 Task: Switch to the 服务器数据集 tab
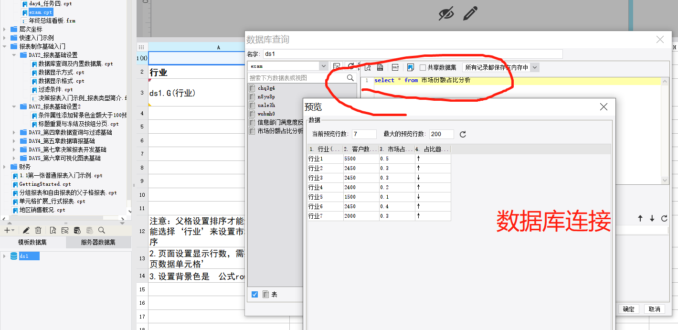[98, 243]
